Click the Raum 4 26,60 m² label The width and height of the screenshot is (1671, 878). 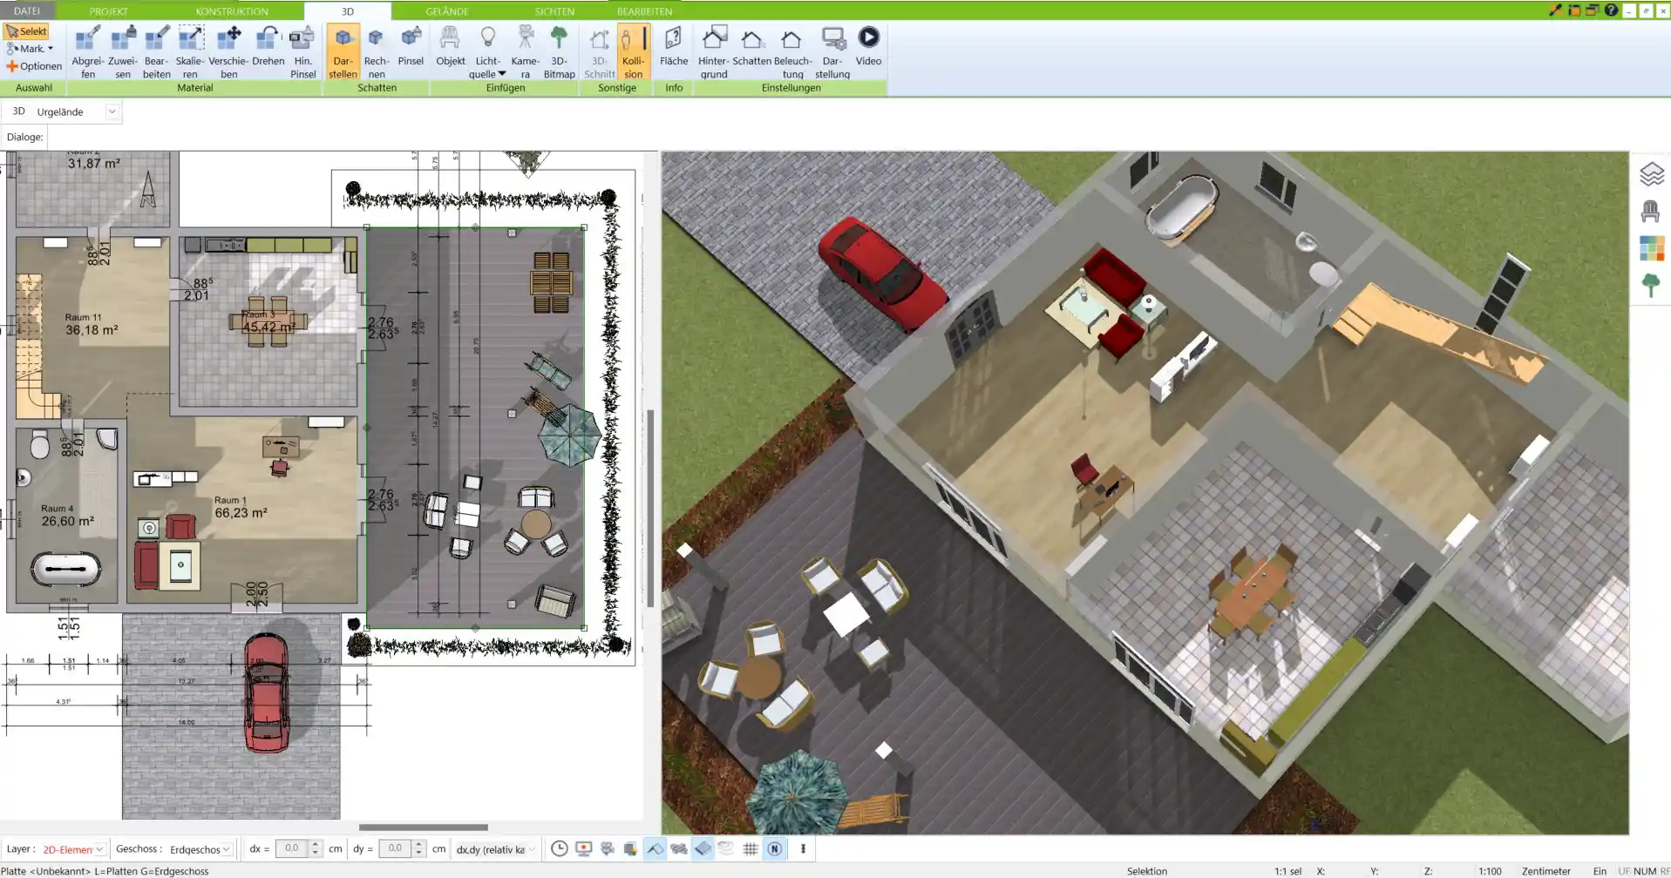[x=67, y=516]
